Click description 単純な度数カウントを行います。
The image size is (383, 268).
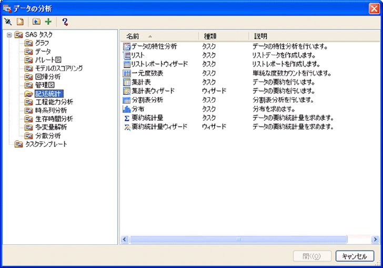(x=291, y=73)
